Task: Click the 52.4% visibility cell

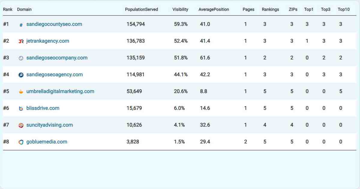Action: [x=181, y=41]
